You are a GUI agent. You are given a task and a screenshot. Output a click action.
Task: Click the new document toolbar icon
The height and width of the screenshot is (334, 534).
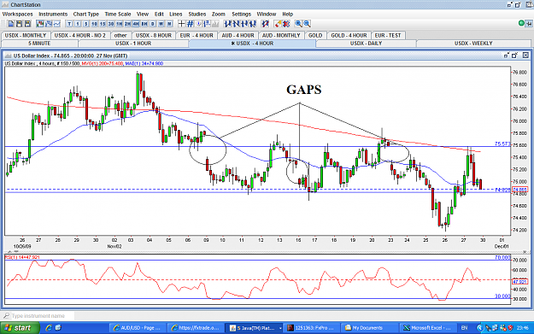(x=11, y=24)
